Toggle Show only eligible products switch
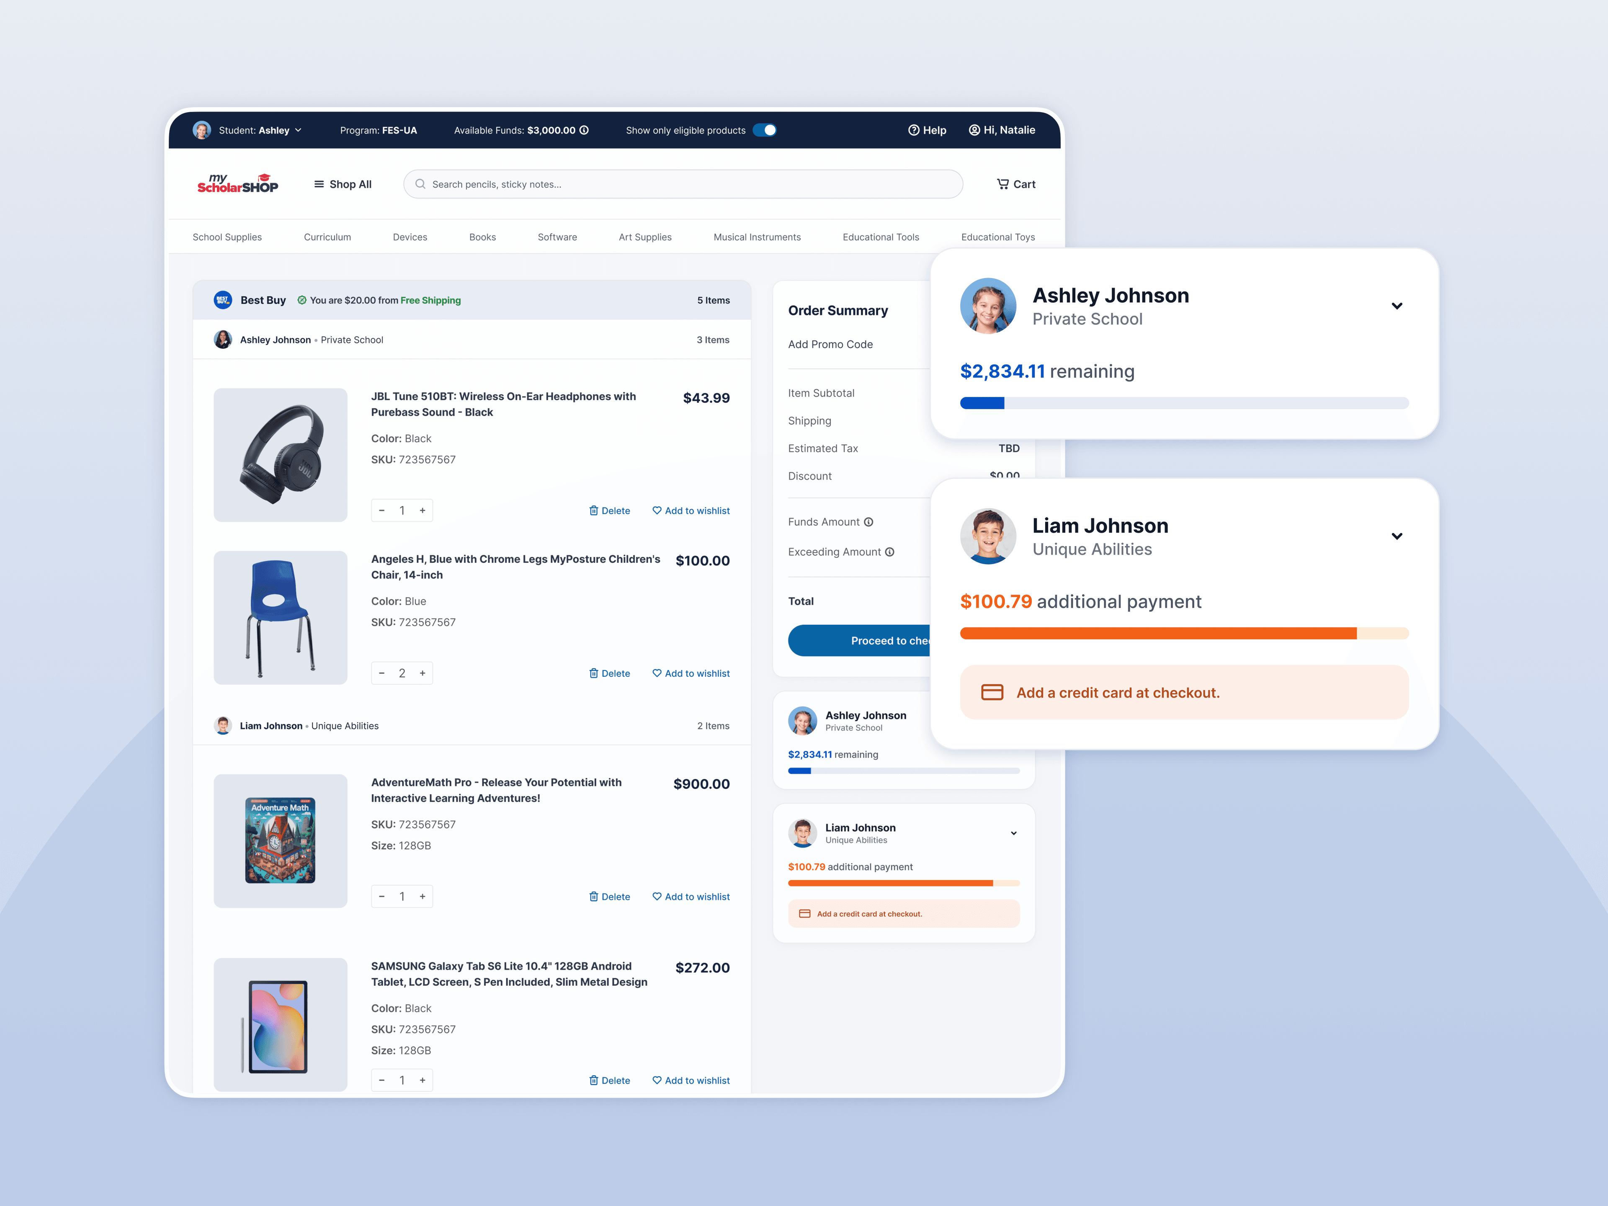1608x1206 pixels. (x=764, y=130)
